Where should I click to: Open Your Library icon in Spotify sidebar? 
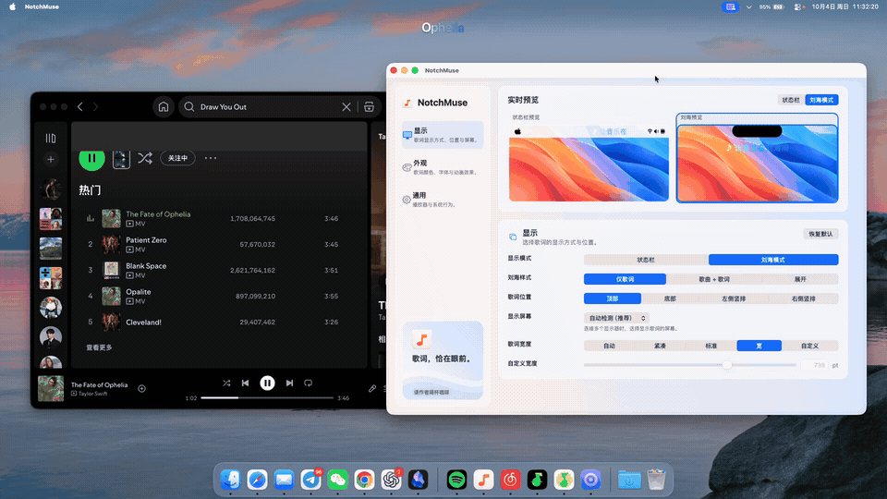click(50, 138)
